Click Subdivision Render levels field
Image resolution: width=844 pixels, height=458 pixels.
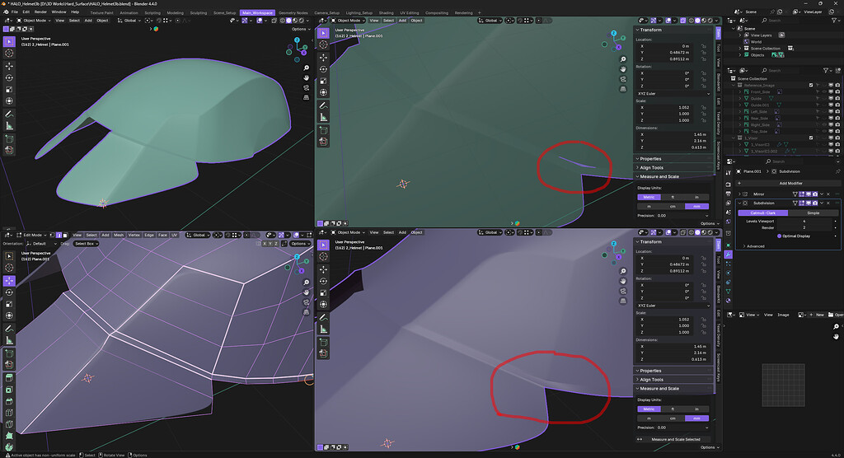pos(805,227)
